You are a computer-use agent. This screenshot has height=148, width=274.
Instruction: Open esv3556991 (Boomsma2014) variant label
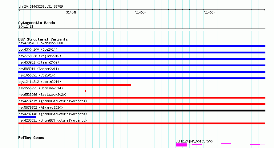[41, 88]
